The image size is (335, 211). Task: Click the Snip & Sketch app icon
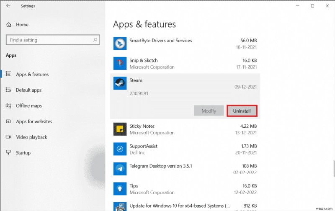coord(120,63)
